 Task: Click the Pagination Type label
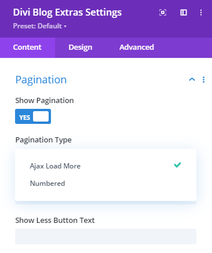pyautogui.click(x=43, y=140)
